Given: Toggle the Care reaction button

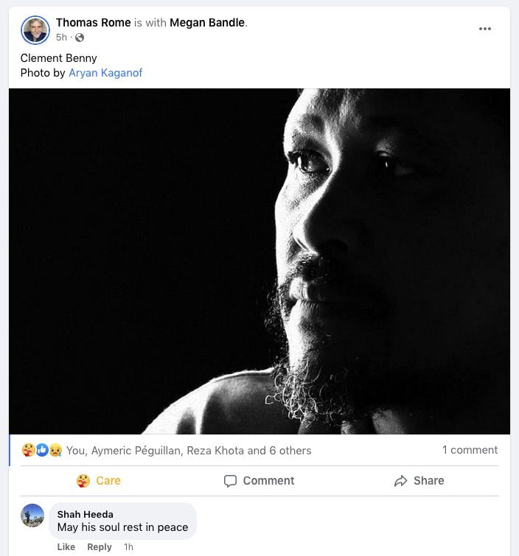Looking at the screenshot, I should click(99, 481).
